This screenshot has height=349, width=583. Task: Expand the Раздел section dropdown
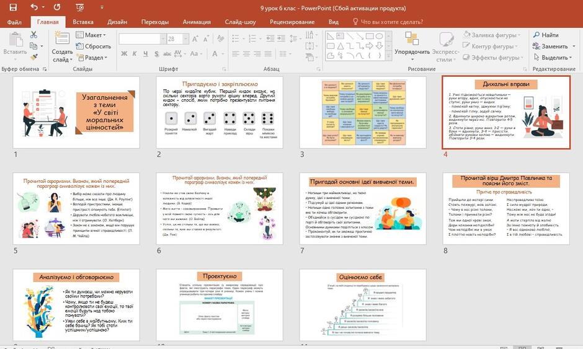tap(91, 58)
